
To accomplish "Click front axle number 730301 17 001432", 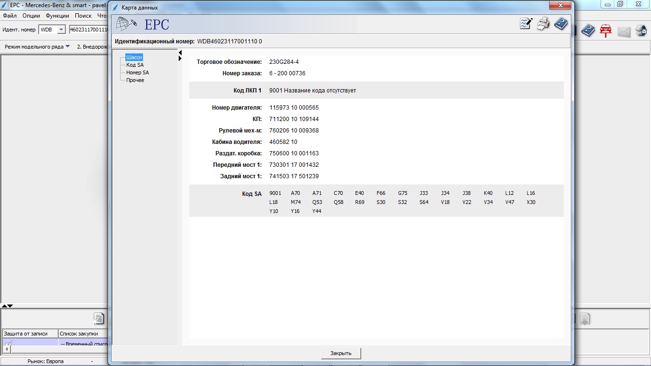I will click(294, 165).
